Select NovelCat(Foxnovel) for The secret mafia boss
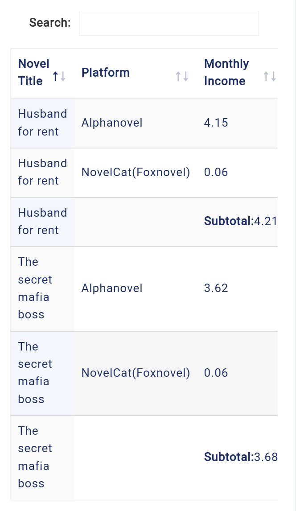Viewport: 296px width, 511px height. pyautogui.click(x=136, y=374)
